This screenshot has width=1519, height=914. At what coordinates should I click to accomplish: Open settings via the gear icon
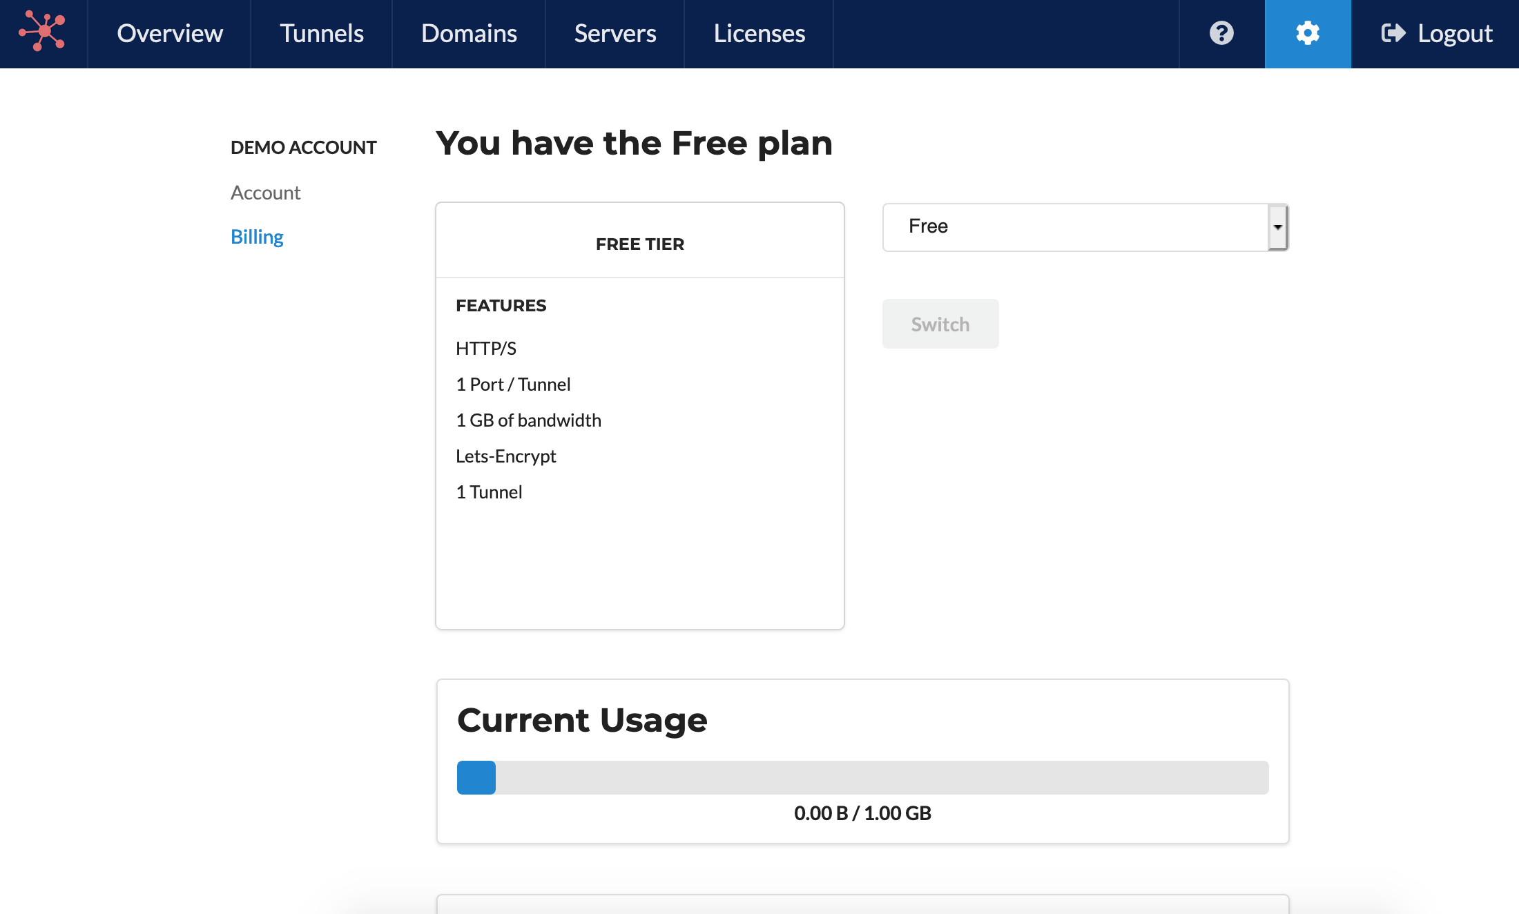pos(1308,33)
